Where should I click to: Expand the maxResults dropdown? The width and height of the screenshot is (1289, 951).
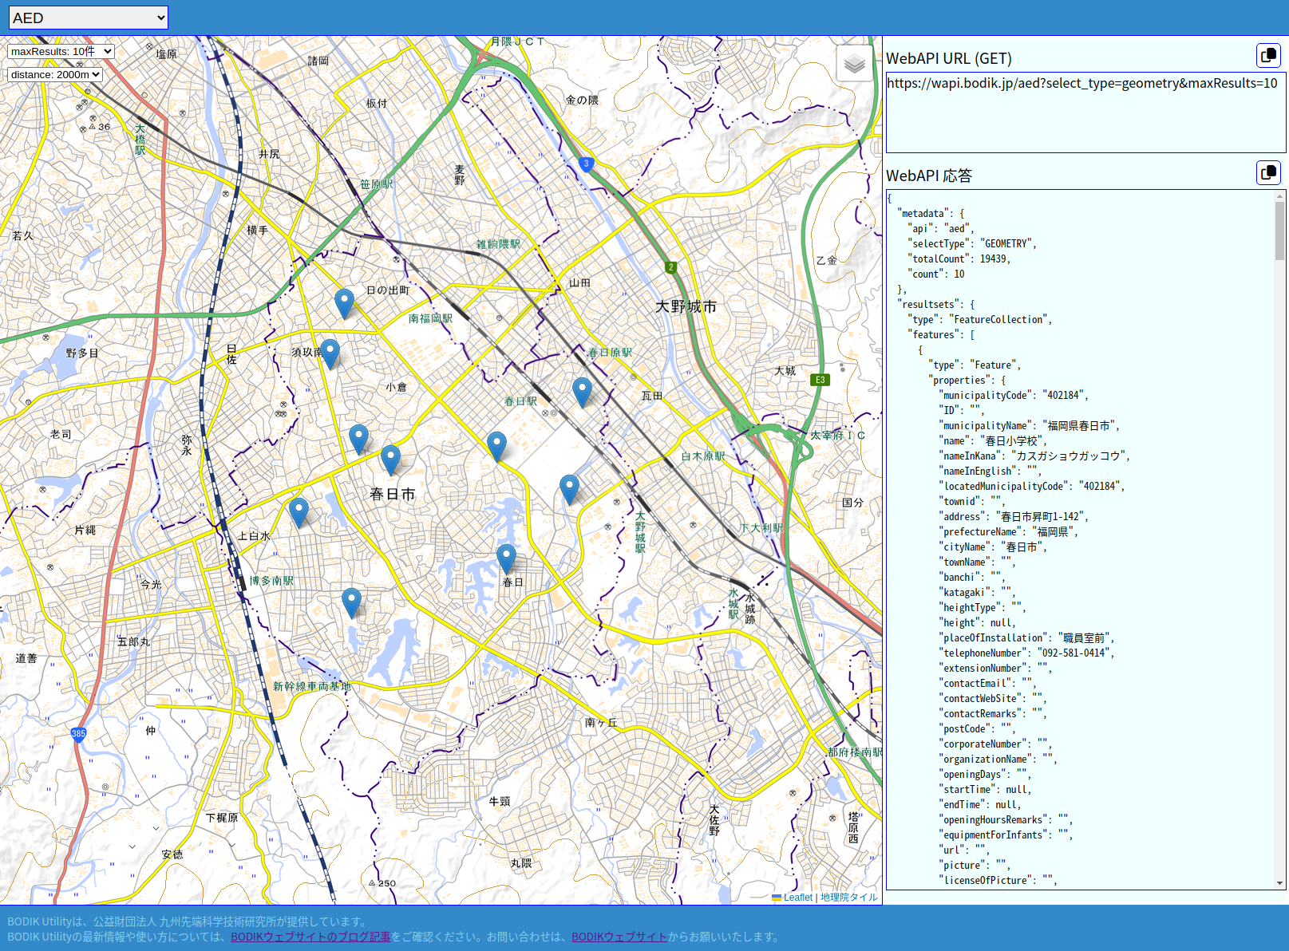point(61,51)
